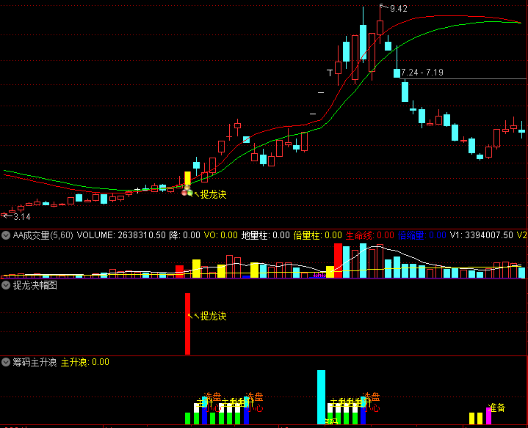Click the V1: 3394007.50 value
This screenshot has width=528, height=428.
point(481,235)
